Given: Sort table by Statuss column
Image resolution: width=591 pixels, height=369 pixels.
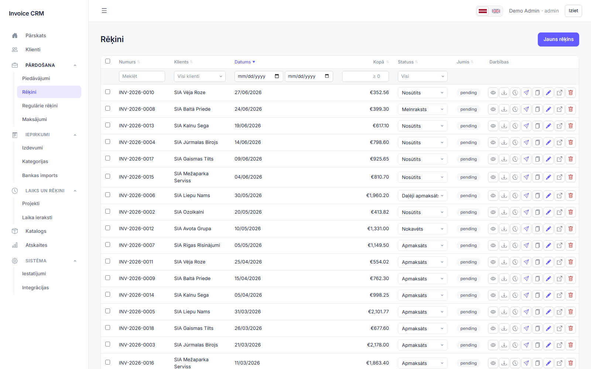Looking at the screenshot, I should coord(408,62).
